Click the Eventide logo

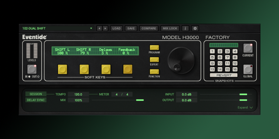tap(34, 37)
